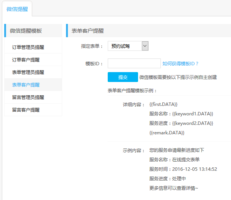Image resolution: width=231 pixels, height=200 pixels.
Task: Select 表单管理员提醒 in sidebar
Action: (33, 72)
